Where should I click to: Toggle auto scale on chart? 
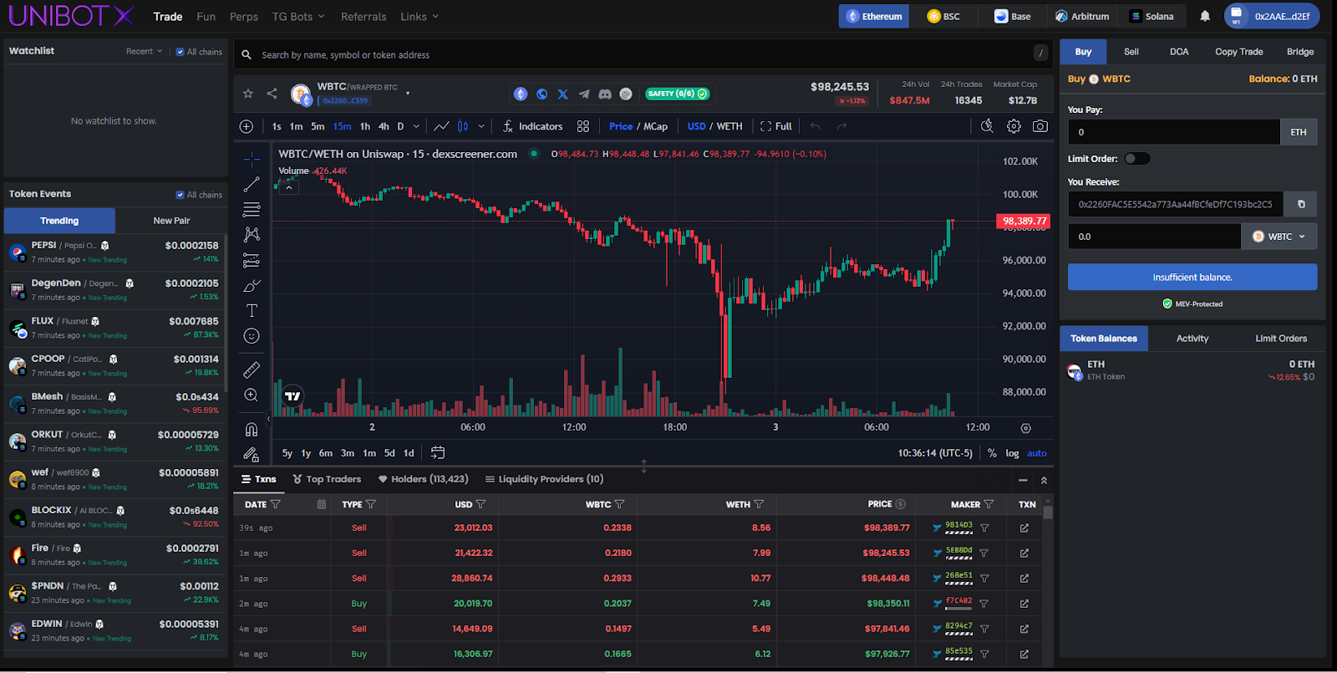(x=1036, y=453)
